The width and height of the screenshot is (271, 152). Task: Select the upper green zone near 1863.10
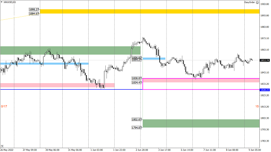(x=70, y=50)
